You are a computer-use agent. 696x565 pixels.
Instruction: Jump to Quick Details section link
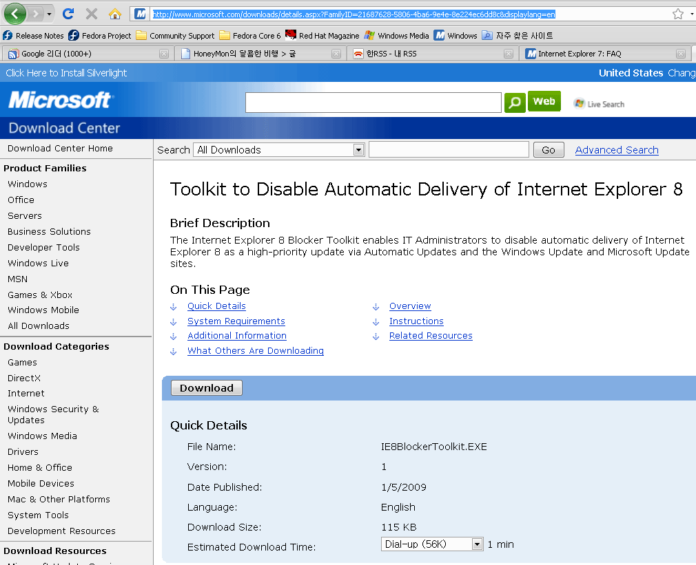coord(216,306)
